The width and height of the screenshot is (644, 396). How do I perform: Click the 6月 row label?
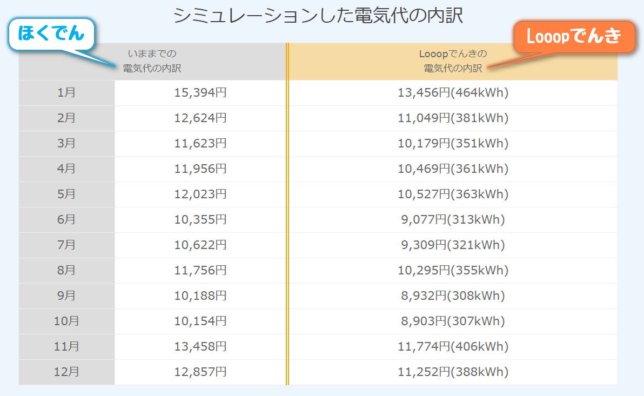(66, 220)
